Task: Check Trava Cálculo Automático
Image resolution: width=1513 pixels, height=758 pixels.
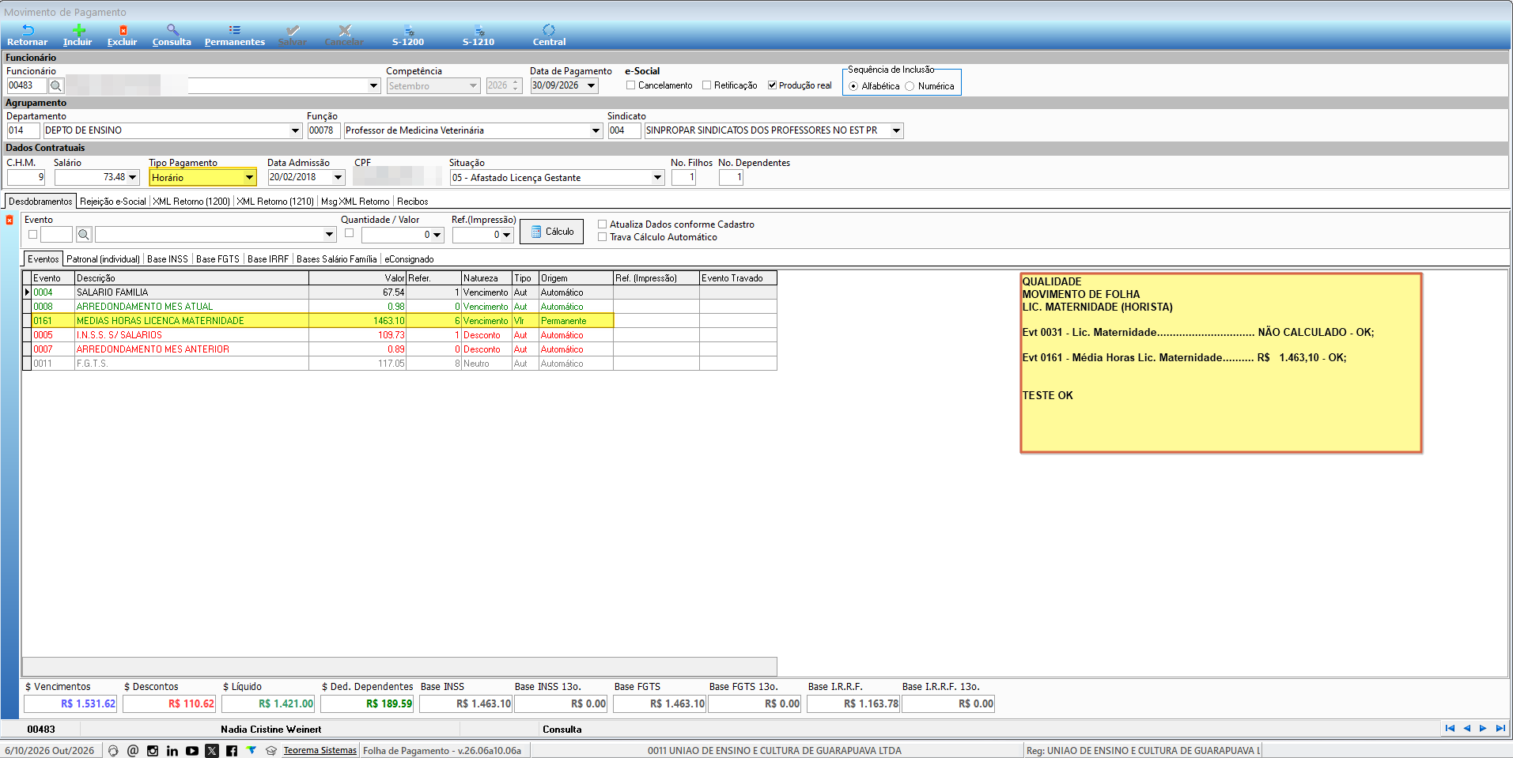Action: (603, 237)
